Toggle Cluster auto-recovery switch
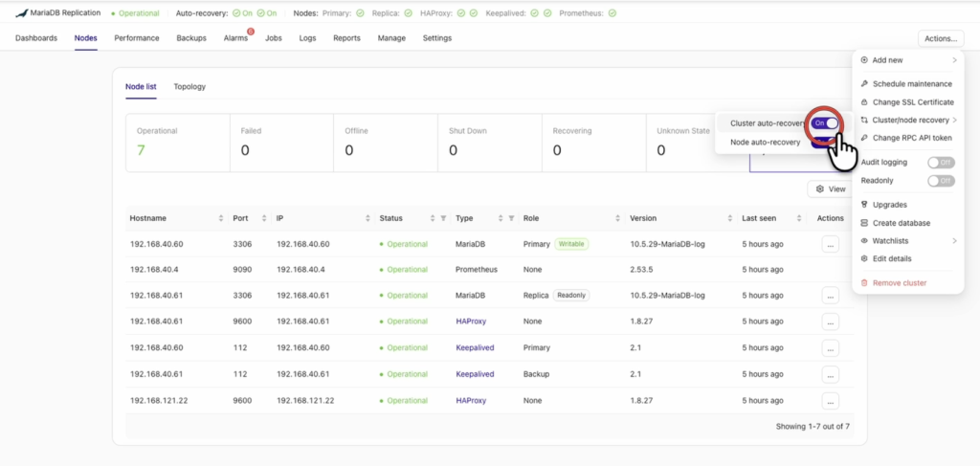 pos(825,123)
